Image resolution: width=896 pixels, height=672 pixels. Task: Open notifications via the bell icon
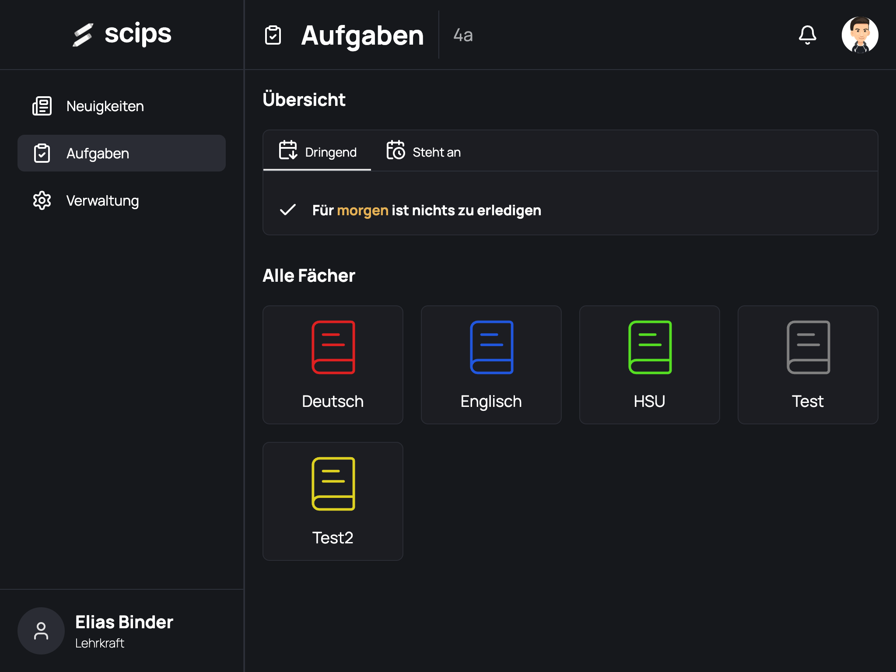[x=808, y=35]
